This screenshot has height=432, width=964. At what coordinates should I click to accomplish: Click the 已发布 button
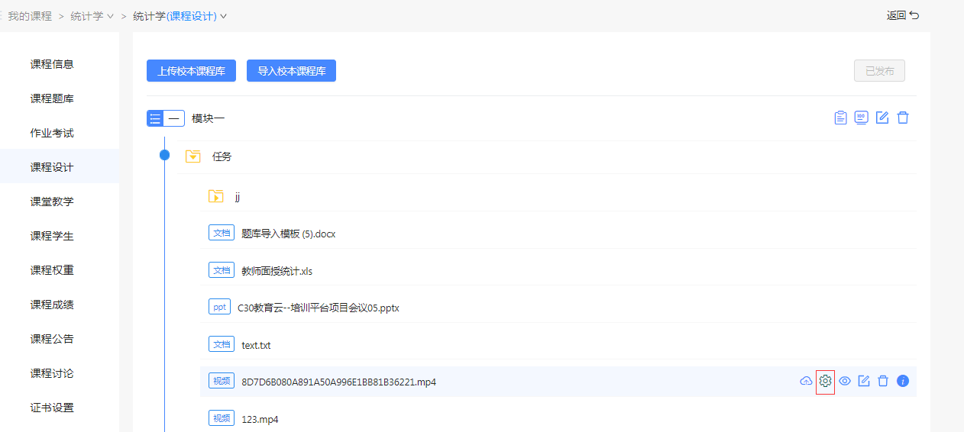coord(879,71)
